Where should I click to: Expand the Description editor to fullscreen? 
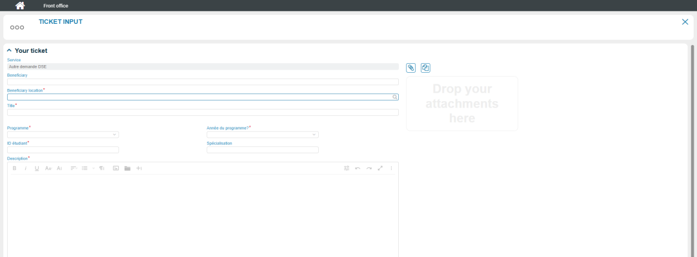point(380,168)
